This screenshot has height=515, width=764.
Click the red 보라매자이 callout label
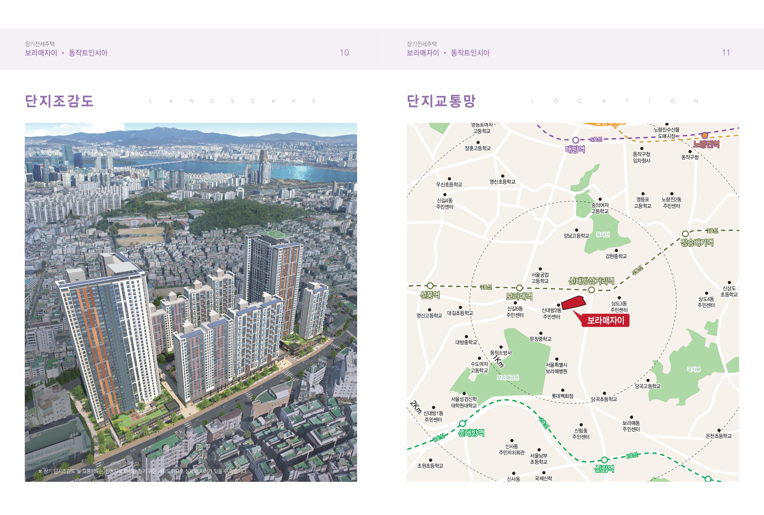(x=605, y=320)
